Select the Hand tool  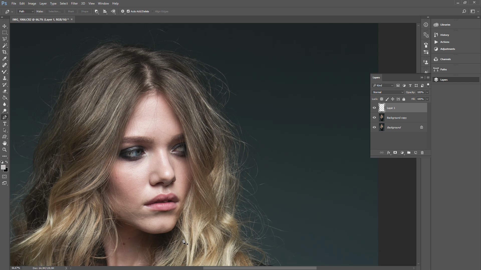pyautogui.click(x=5, y=143)
